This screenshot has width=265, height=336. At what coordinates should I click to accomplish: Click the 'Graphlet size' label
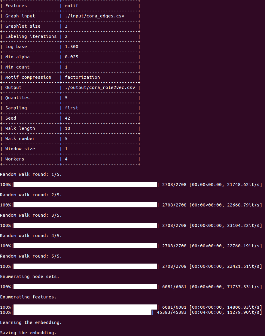[23, 26]
